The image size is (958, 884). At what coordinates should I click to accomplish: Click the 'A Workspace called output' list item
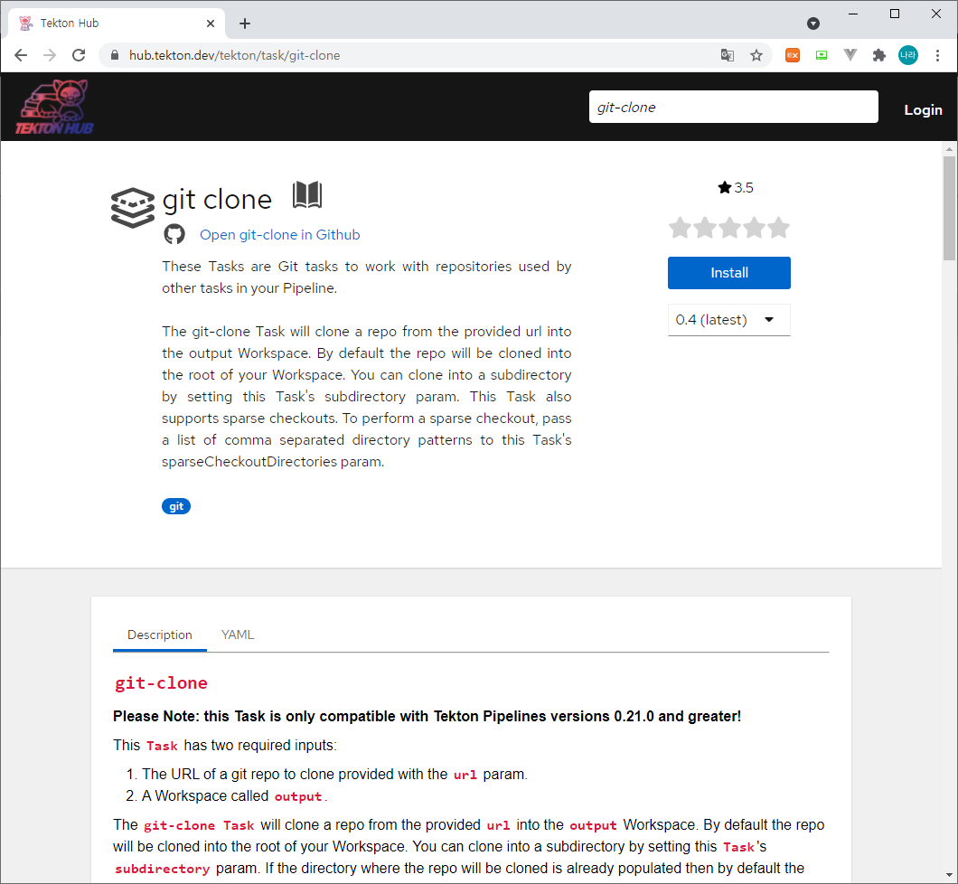235,796
